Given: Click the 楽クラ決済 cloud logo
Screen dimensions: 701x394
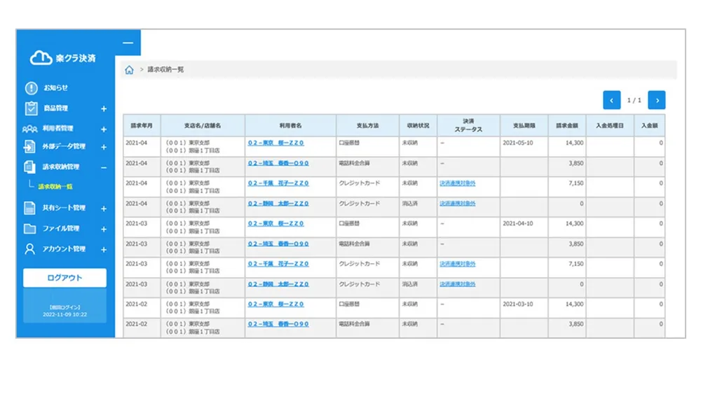Looking at the screenshot, I should pos(41,59).
